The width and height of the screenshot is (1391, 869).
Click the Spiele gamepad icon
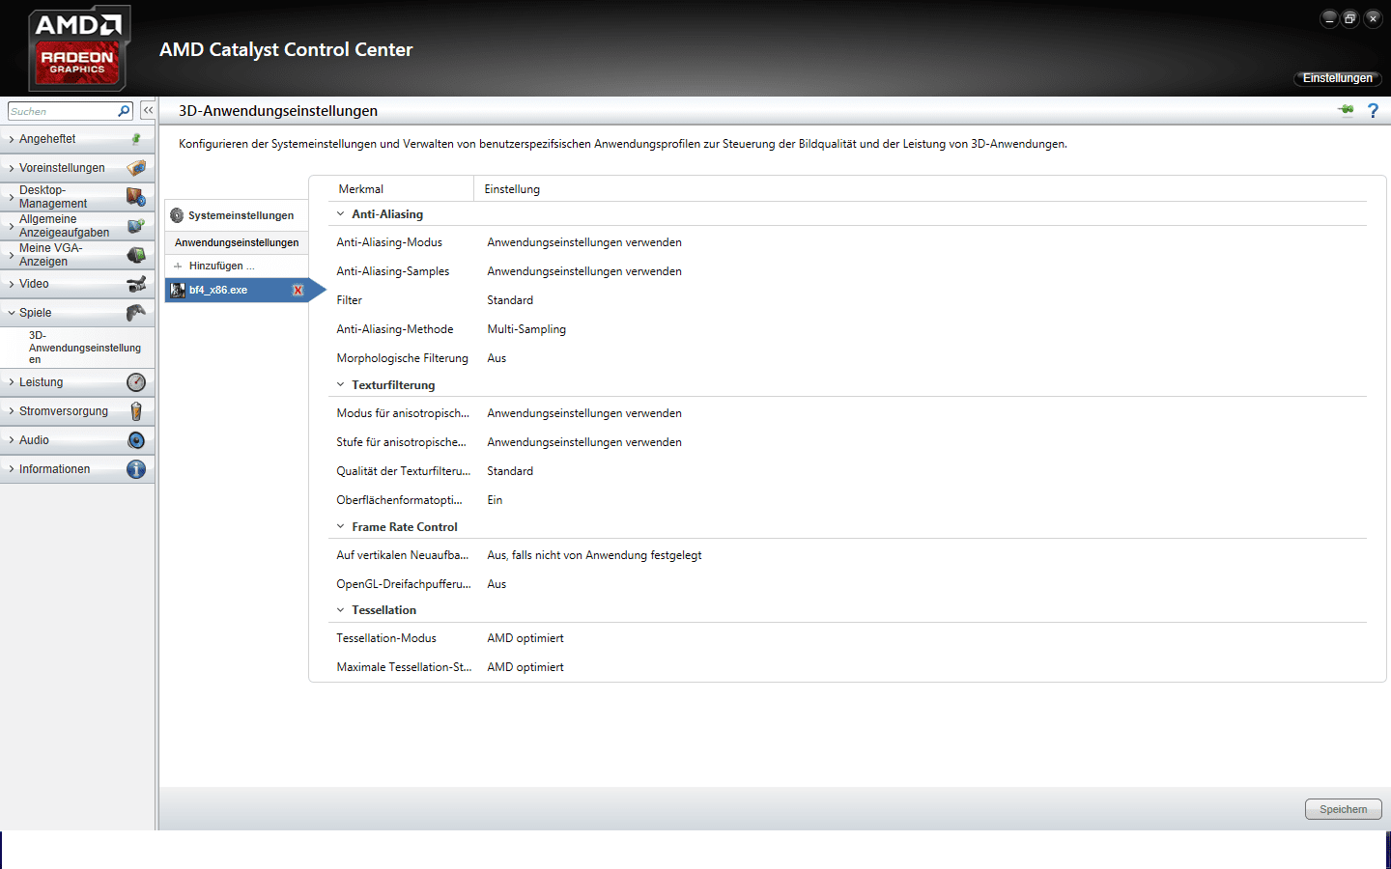136,313
